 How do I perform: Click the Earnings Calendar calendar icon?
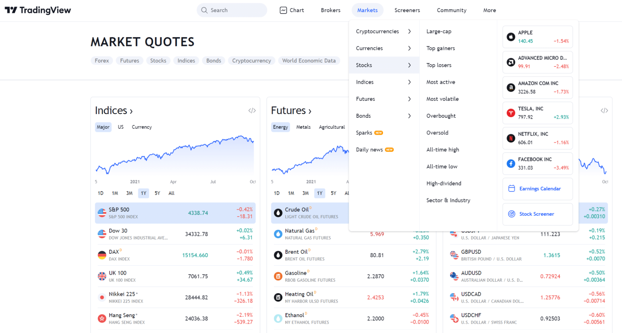point(512,189)
